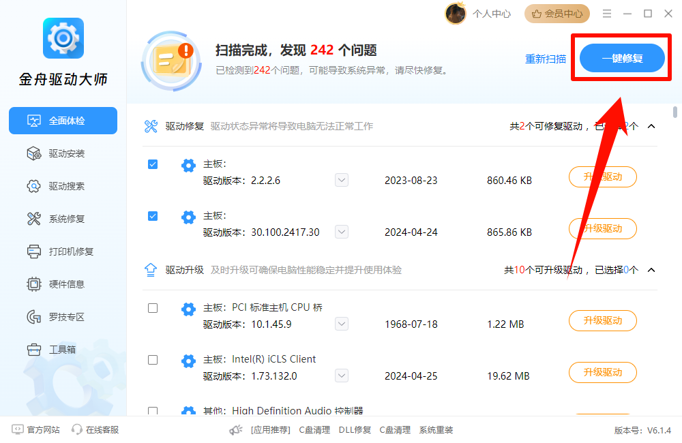682x443 pixels.
Task: Minimize the 金舟驱动大师 window
Action: click(627, 14)
